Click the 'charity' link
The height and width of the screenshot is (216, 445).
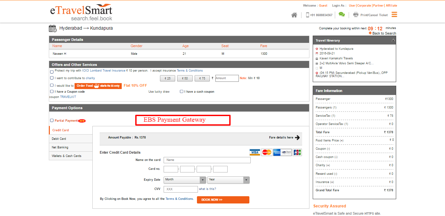90,78
